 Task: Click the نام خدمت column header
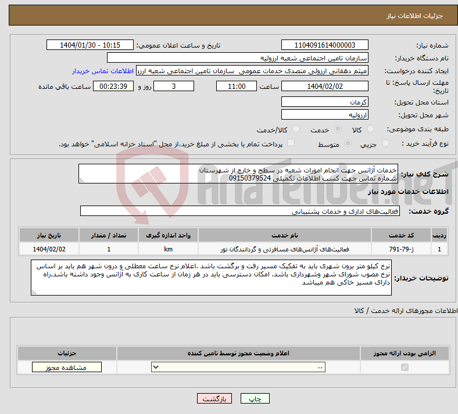click(285, 235)
